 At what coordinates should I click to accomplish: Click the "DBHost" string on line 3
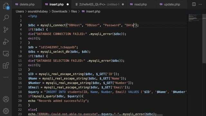pyautogui.click(x=74, y=25)
